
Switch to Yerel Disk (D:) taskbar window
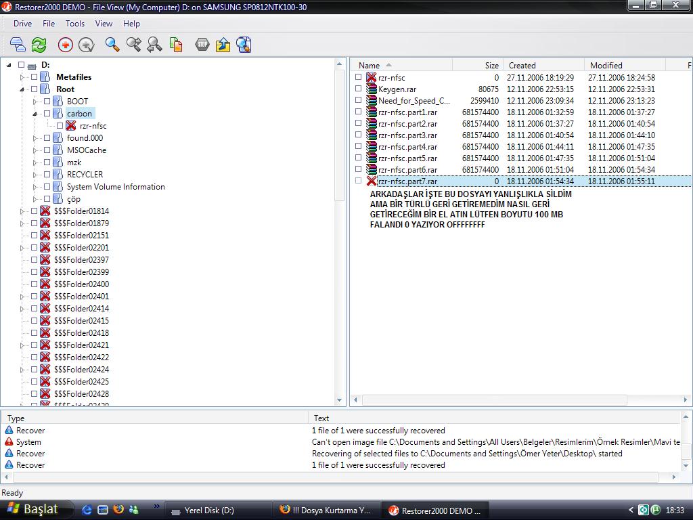click(x=217, y=511)
